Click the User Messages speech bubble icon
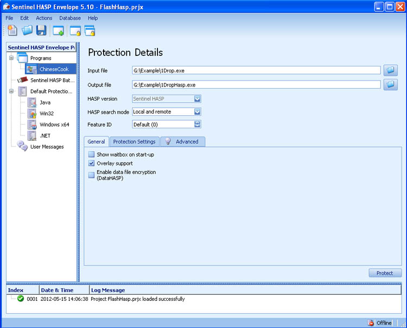Image resolution: width=407 pixels, height=328 pixels. click(22, 146)
